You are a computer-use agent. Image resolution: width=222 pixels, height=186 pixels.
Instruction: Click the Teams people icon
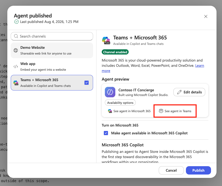click(161, 111)
